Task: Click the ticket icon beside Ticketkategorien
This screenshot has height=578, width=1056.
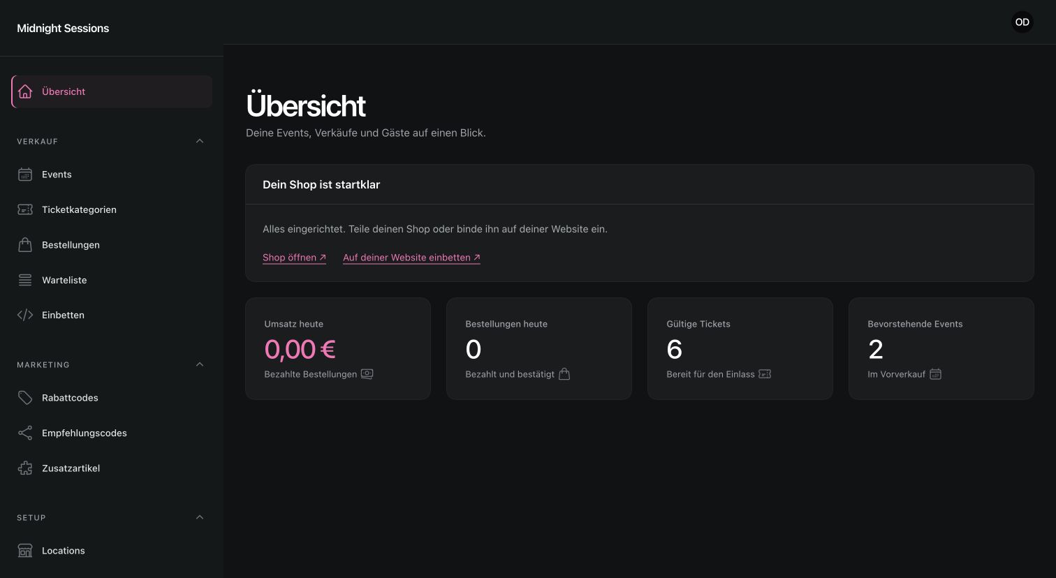Action: [25, 209]
